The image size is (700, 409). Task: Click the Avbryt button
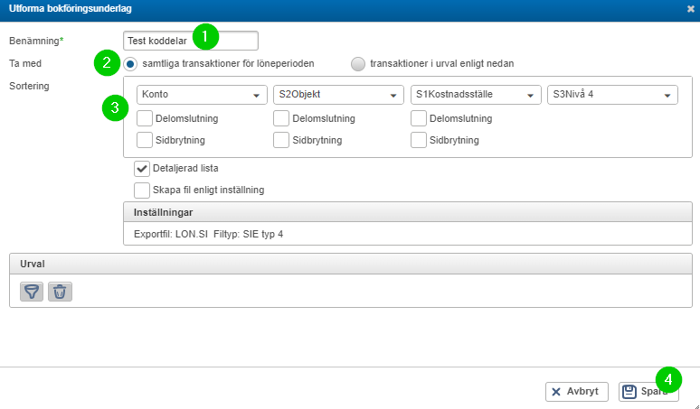coord(577,392)
